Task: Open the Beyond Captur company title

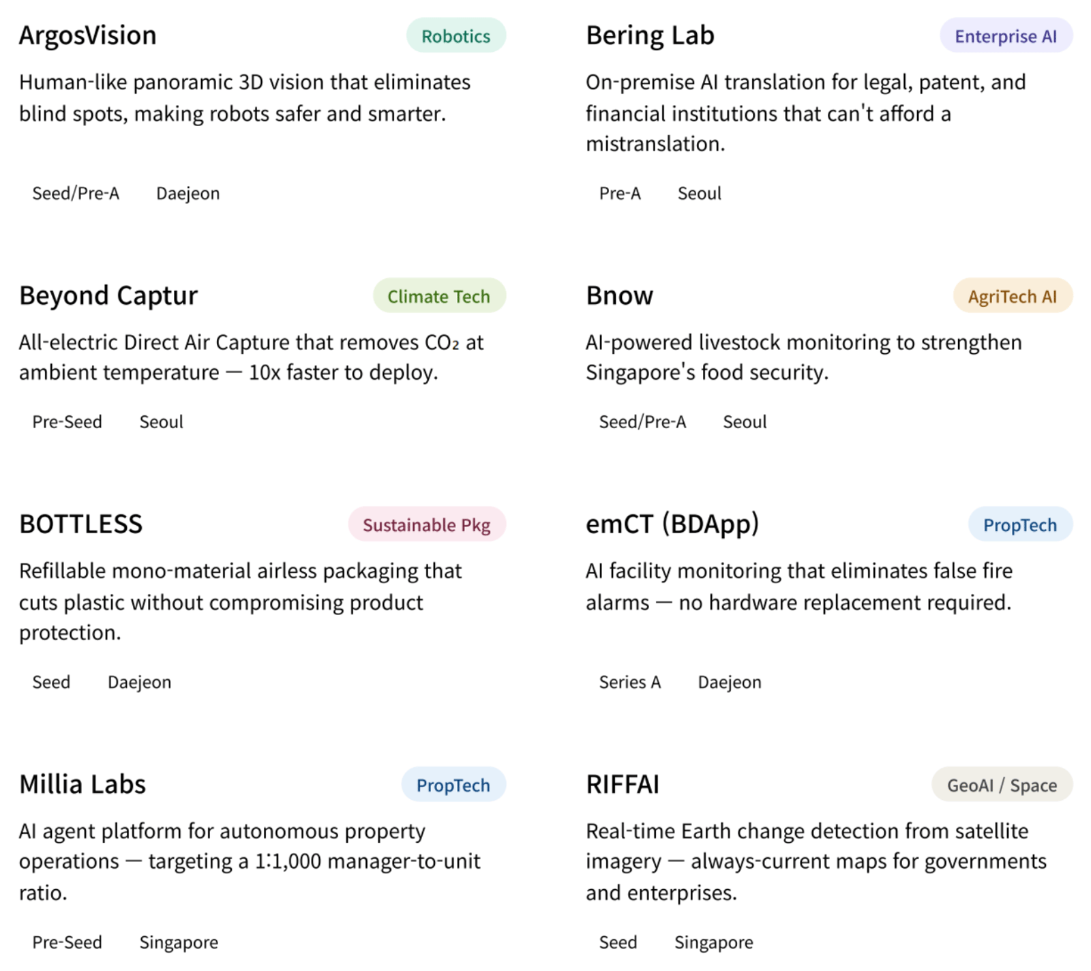Action: click(108, 296)
